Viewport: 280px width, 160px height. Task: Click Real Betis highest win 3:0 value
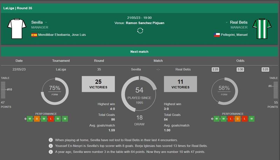166,109
